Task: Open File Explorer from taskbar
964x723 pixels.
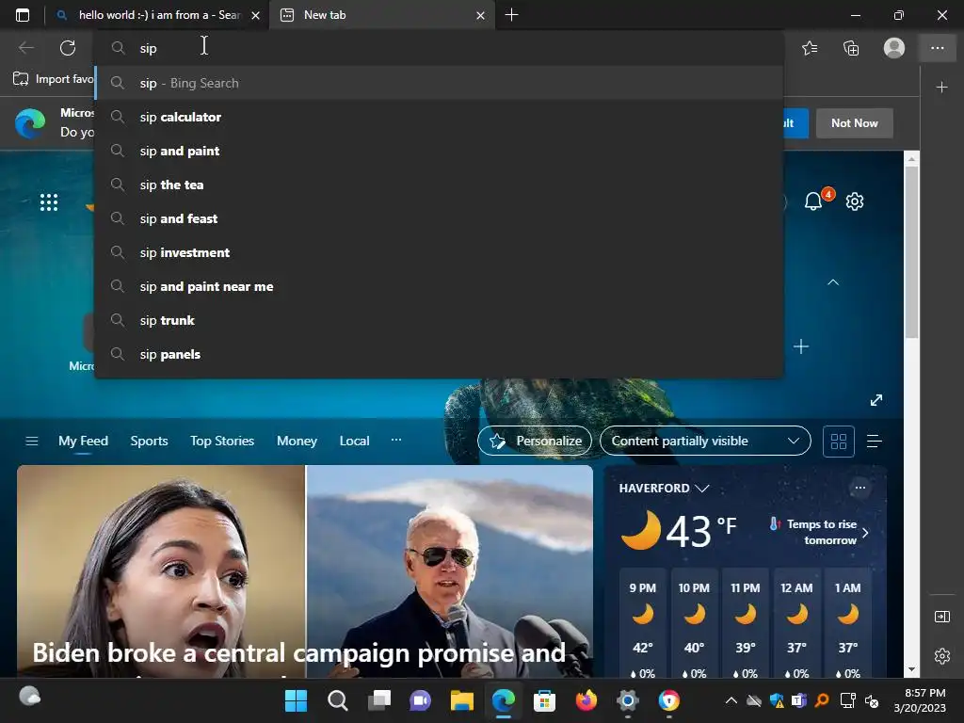Action: [x=461, y=700]
